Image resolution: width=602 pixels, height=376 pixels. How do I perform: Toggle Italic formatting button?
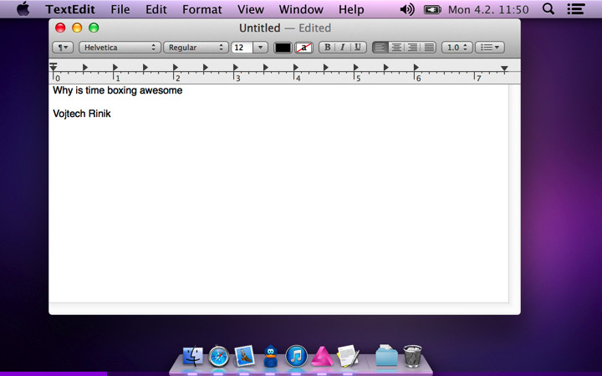point(343,47)
